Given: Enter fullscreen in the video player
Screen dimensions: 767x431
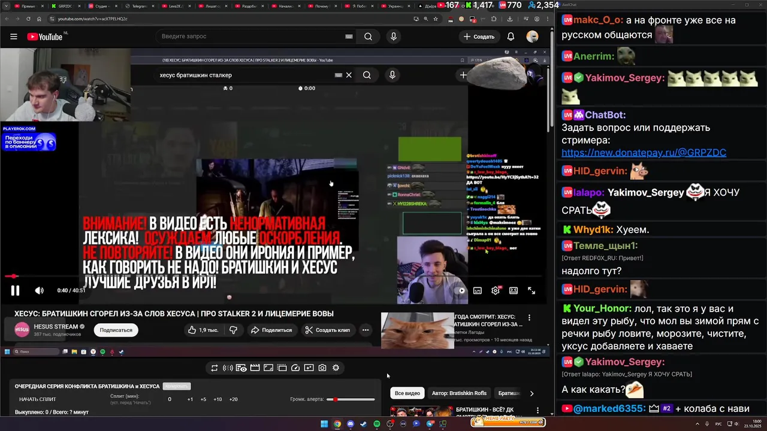Looking at the screenshot, I should [x=532, y=290].
